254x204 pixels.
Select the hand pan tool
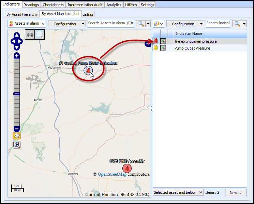[16, 136]
